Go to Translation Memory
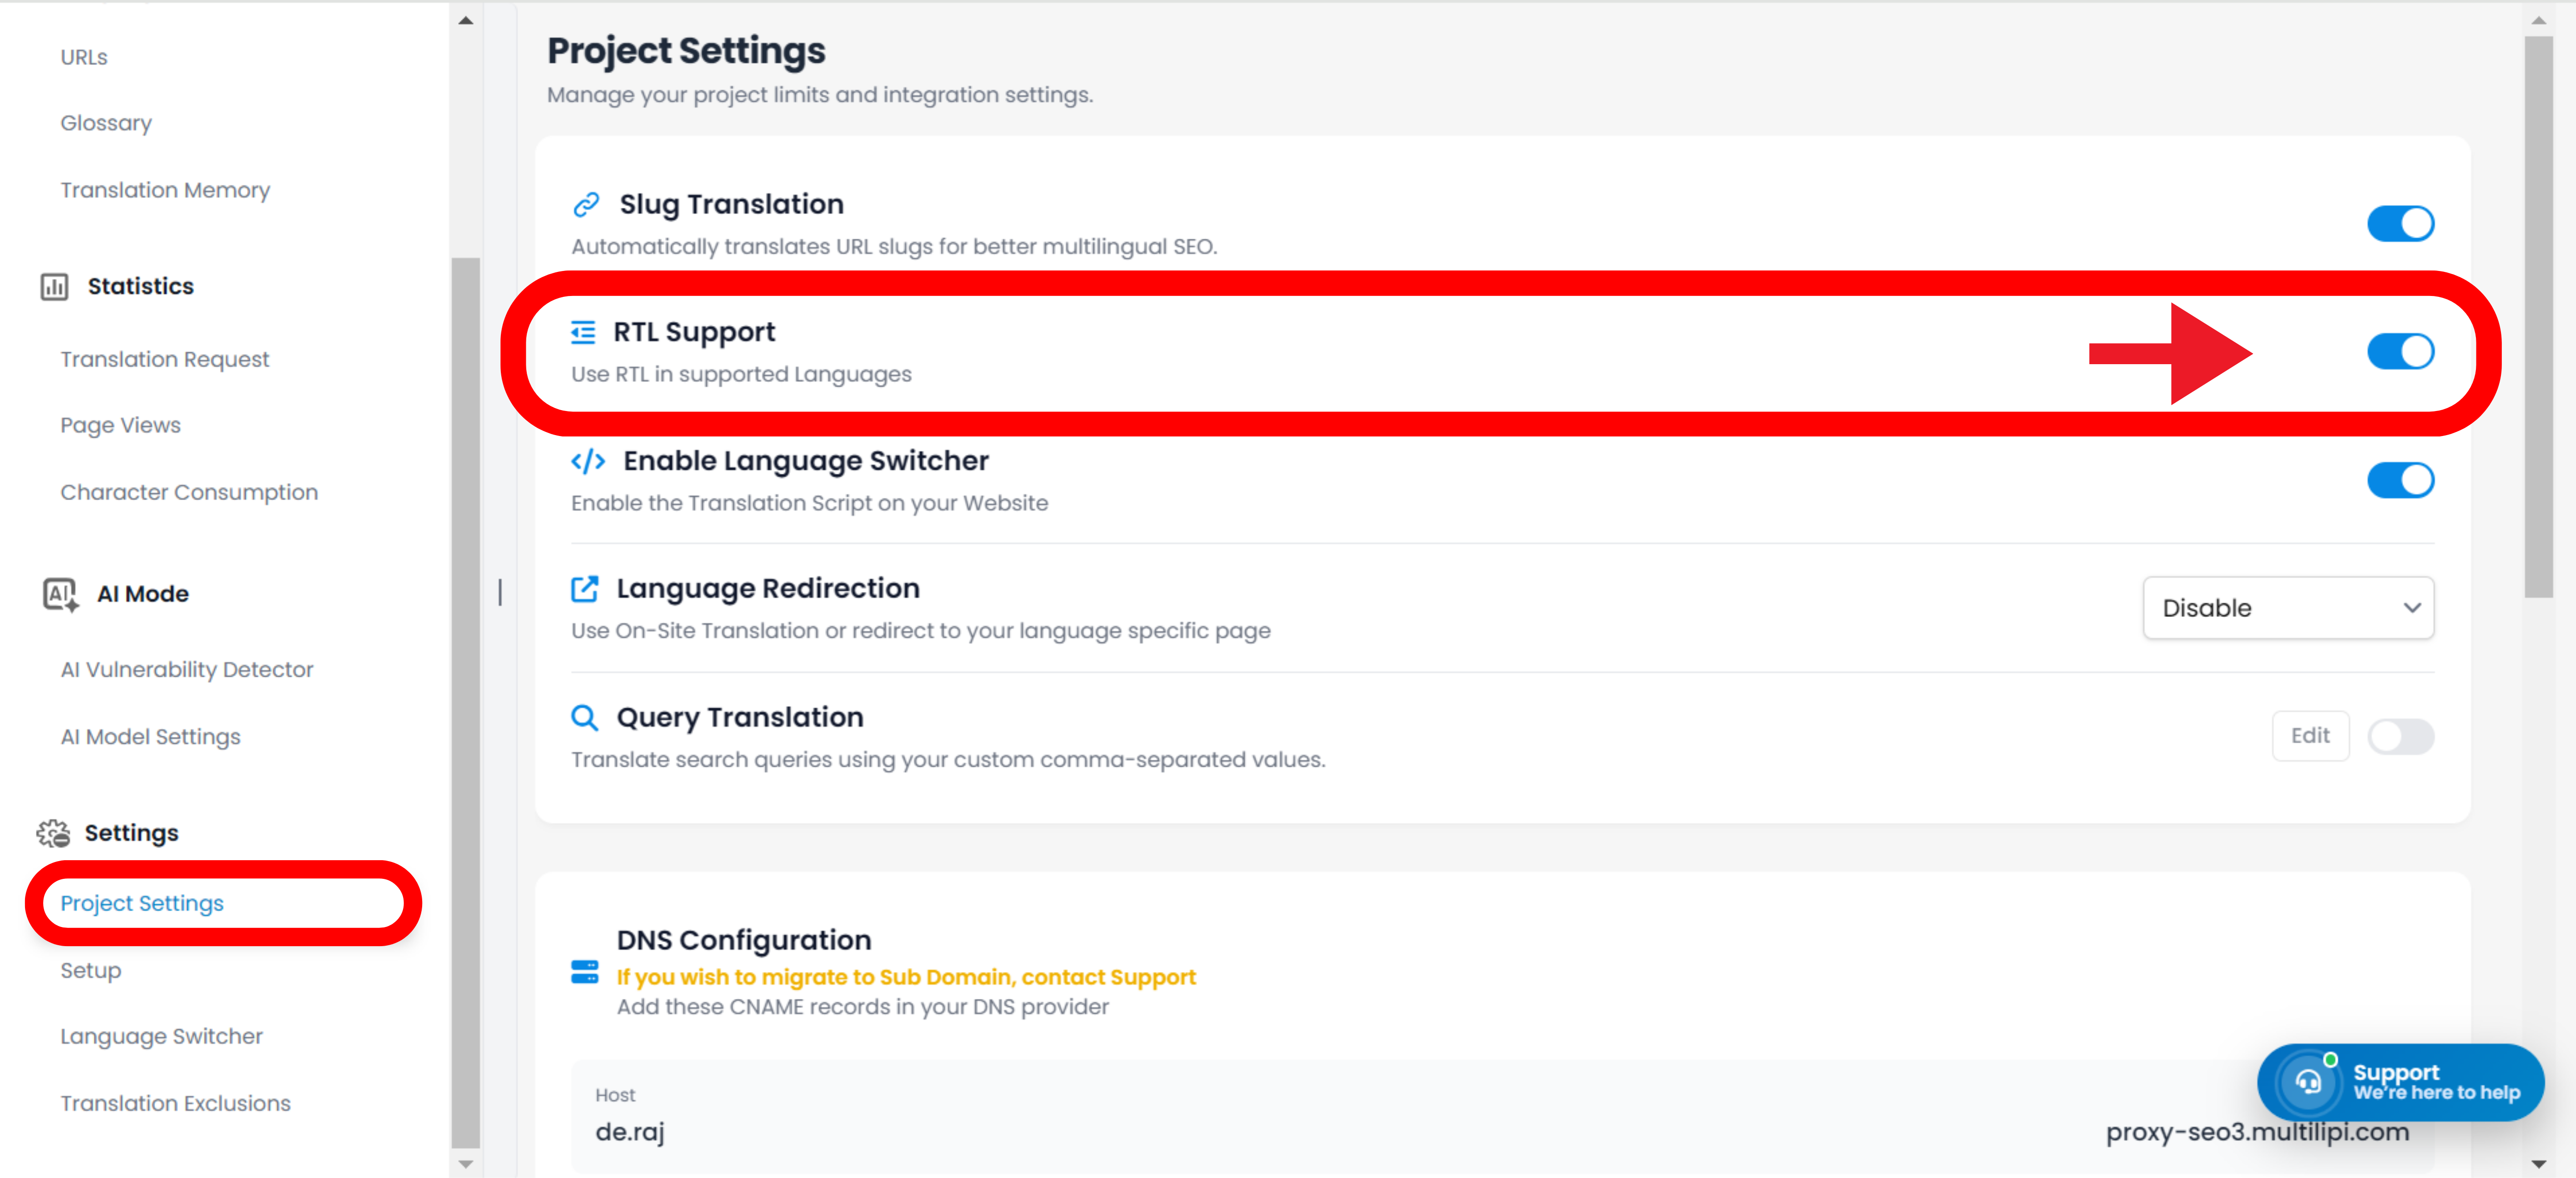This screenshot has height=1178, width=2576. coord(165,190)
